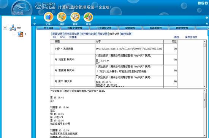The image size is (209, 138).
Task: Select employee computer icon labeled 1
Action: click(x=21, y=34)
